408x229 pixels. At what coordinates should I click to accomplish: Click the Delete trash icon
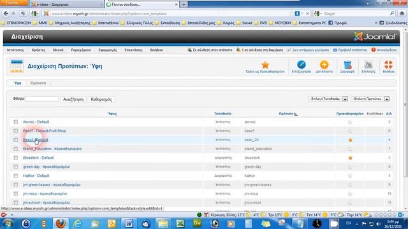coord(347,65)
